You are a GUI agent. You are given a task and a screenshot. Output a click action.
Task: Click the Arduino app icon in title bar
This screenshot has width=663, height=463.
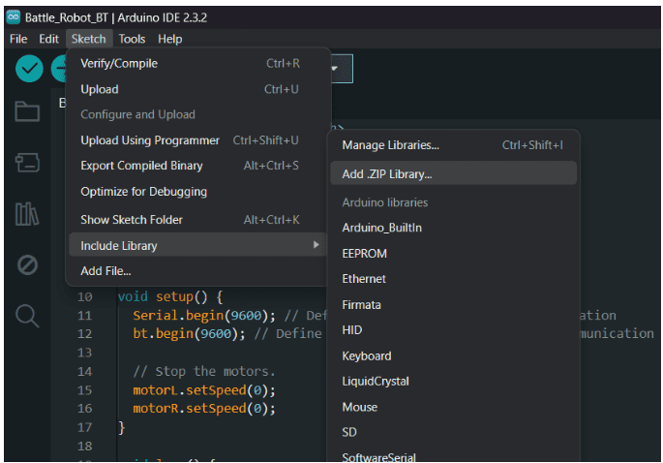point(14,16)
